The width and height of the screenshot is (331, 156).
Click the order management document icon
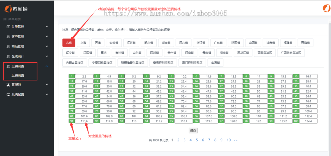(8, 26)
